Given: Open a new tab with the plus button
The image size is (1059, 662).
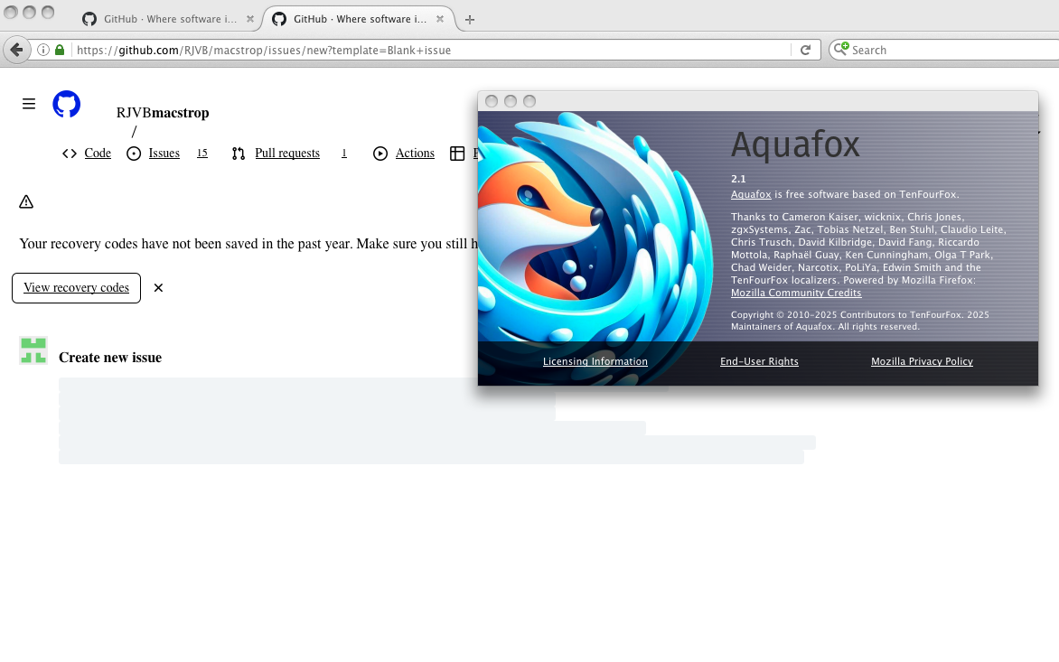Looking at the screenshot, I should coord(470,20).
